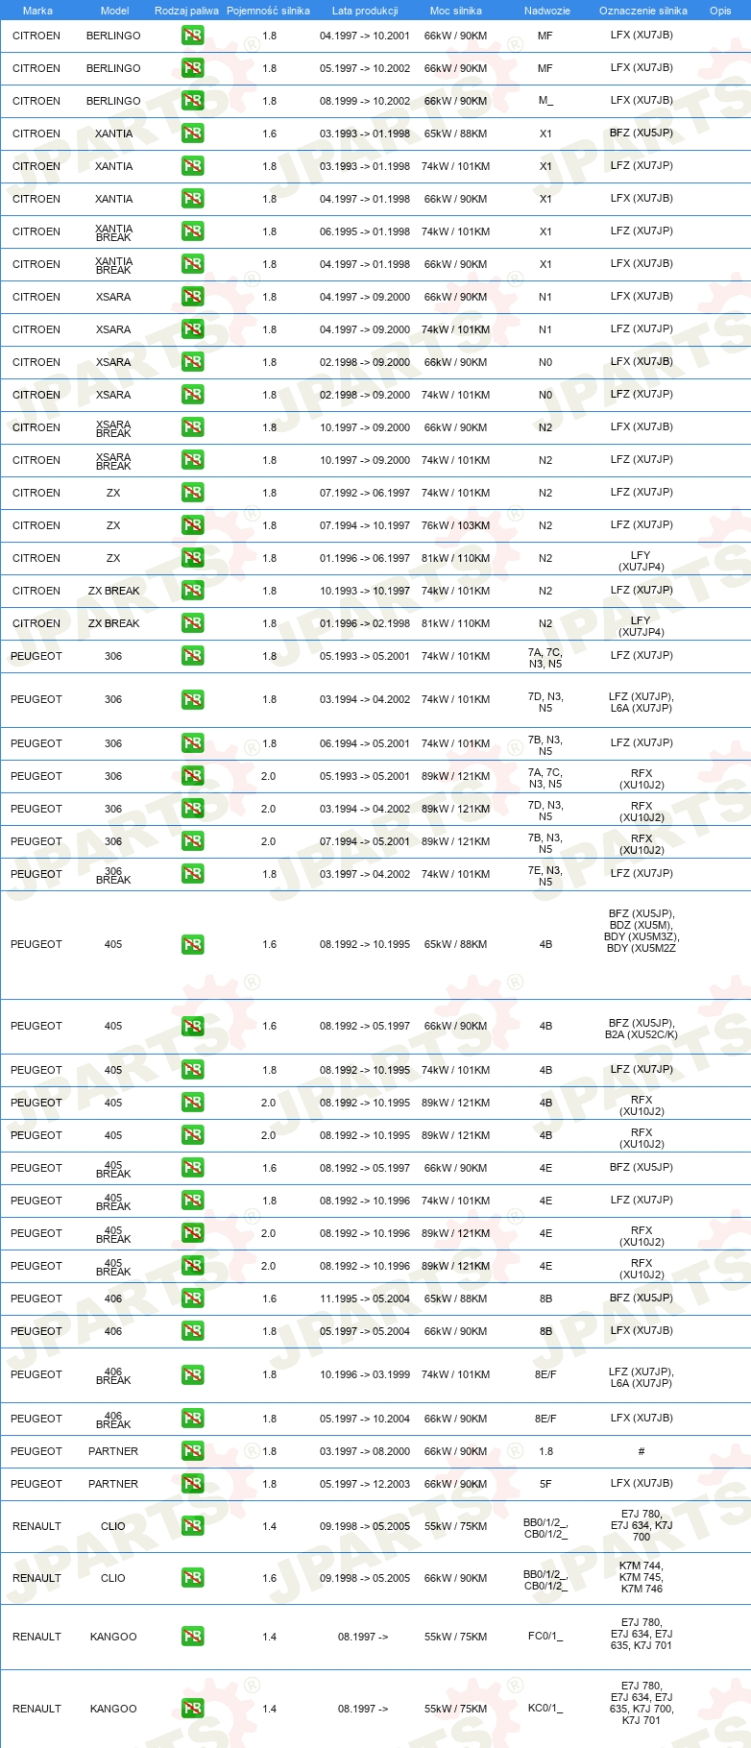Select the 5F body code cell
This screenshot has height=1748, width=751.
click(545, 1484)
